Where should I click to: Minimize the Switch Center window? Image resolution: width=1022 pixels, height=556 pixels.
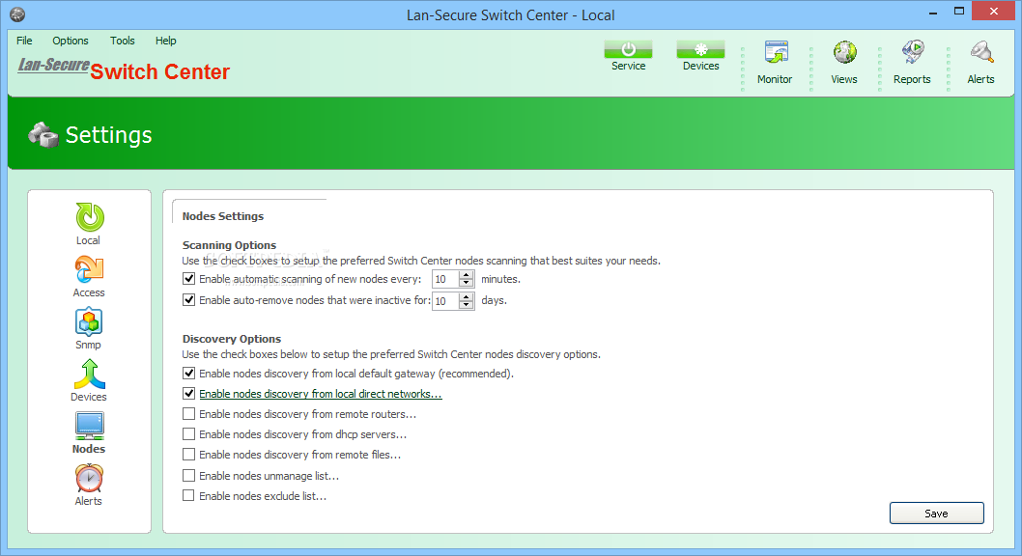click(933, 11)
